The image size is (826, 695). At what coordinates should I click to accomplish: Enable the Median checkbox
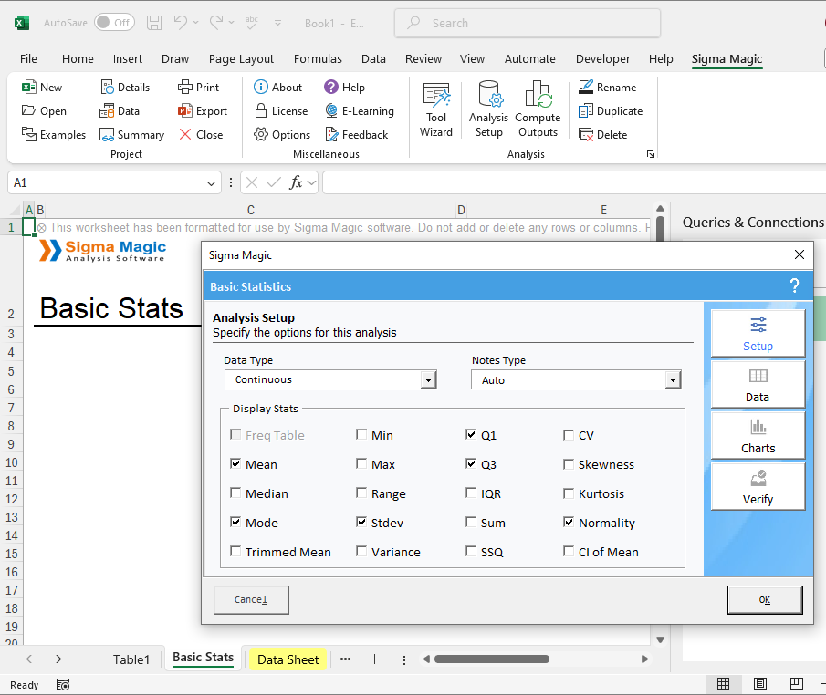pos(236,493)
